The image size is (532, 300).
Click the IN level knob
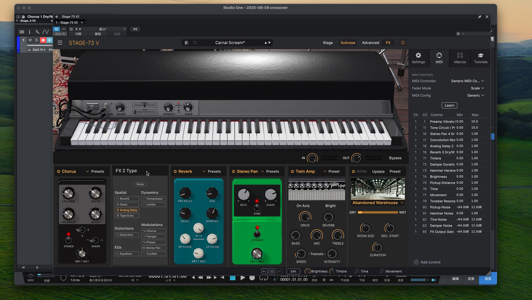(312, 158)
